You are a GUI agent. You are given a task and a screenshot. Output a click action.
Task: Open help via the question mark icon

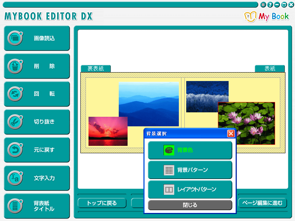tap(270, 5)
